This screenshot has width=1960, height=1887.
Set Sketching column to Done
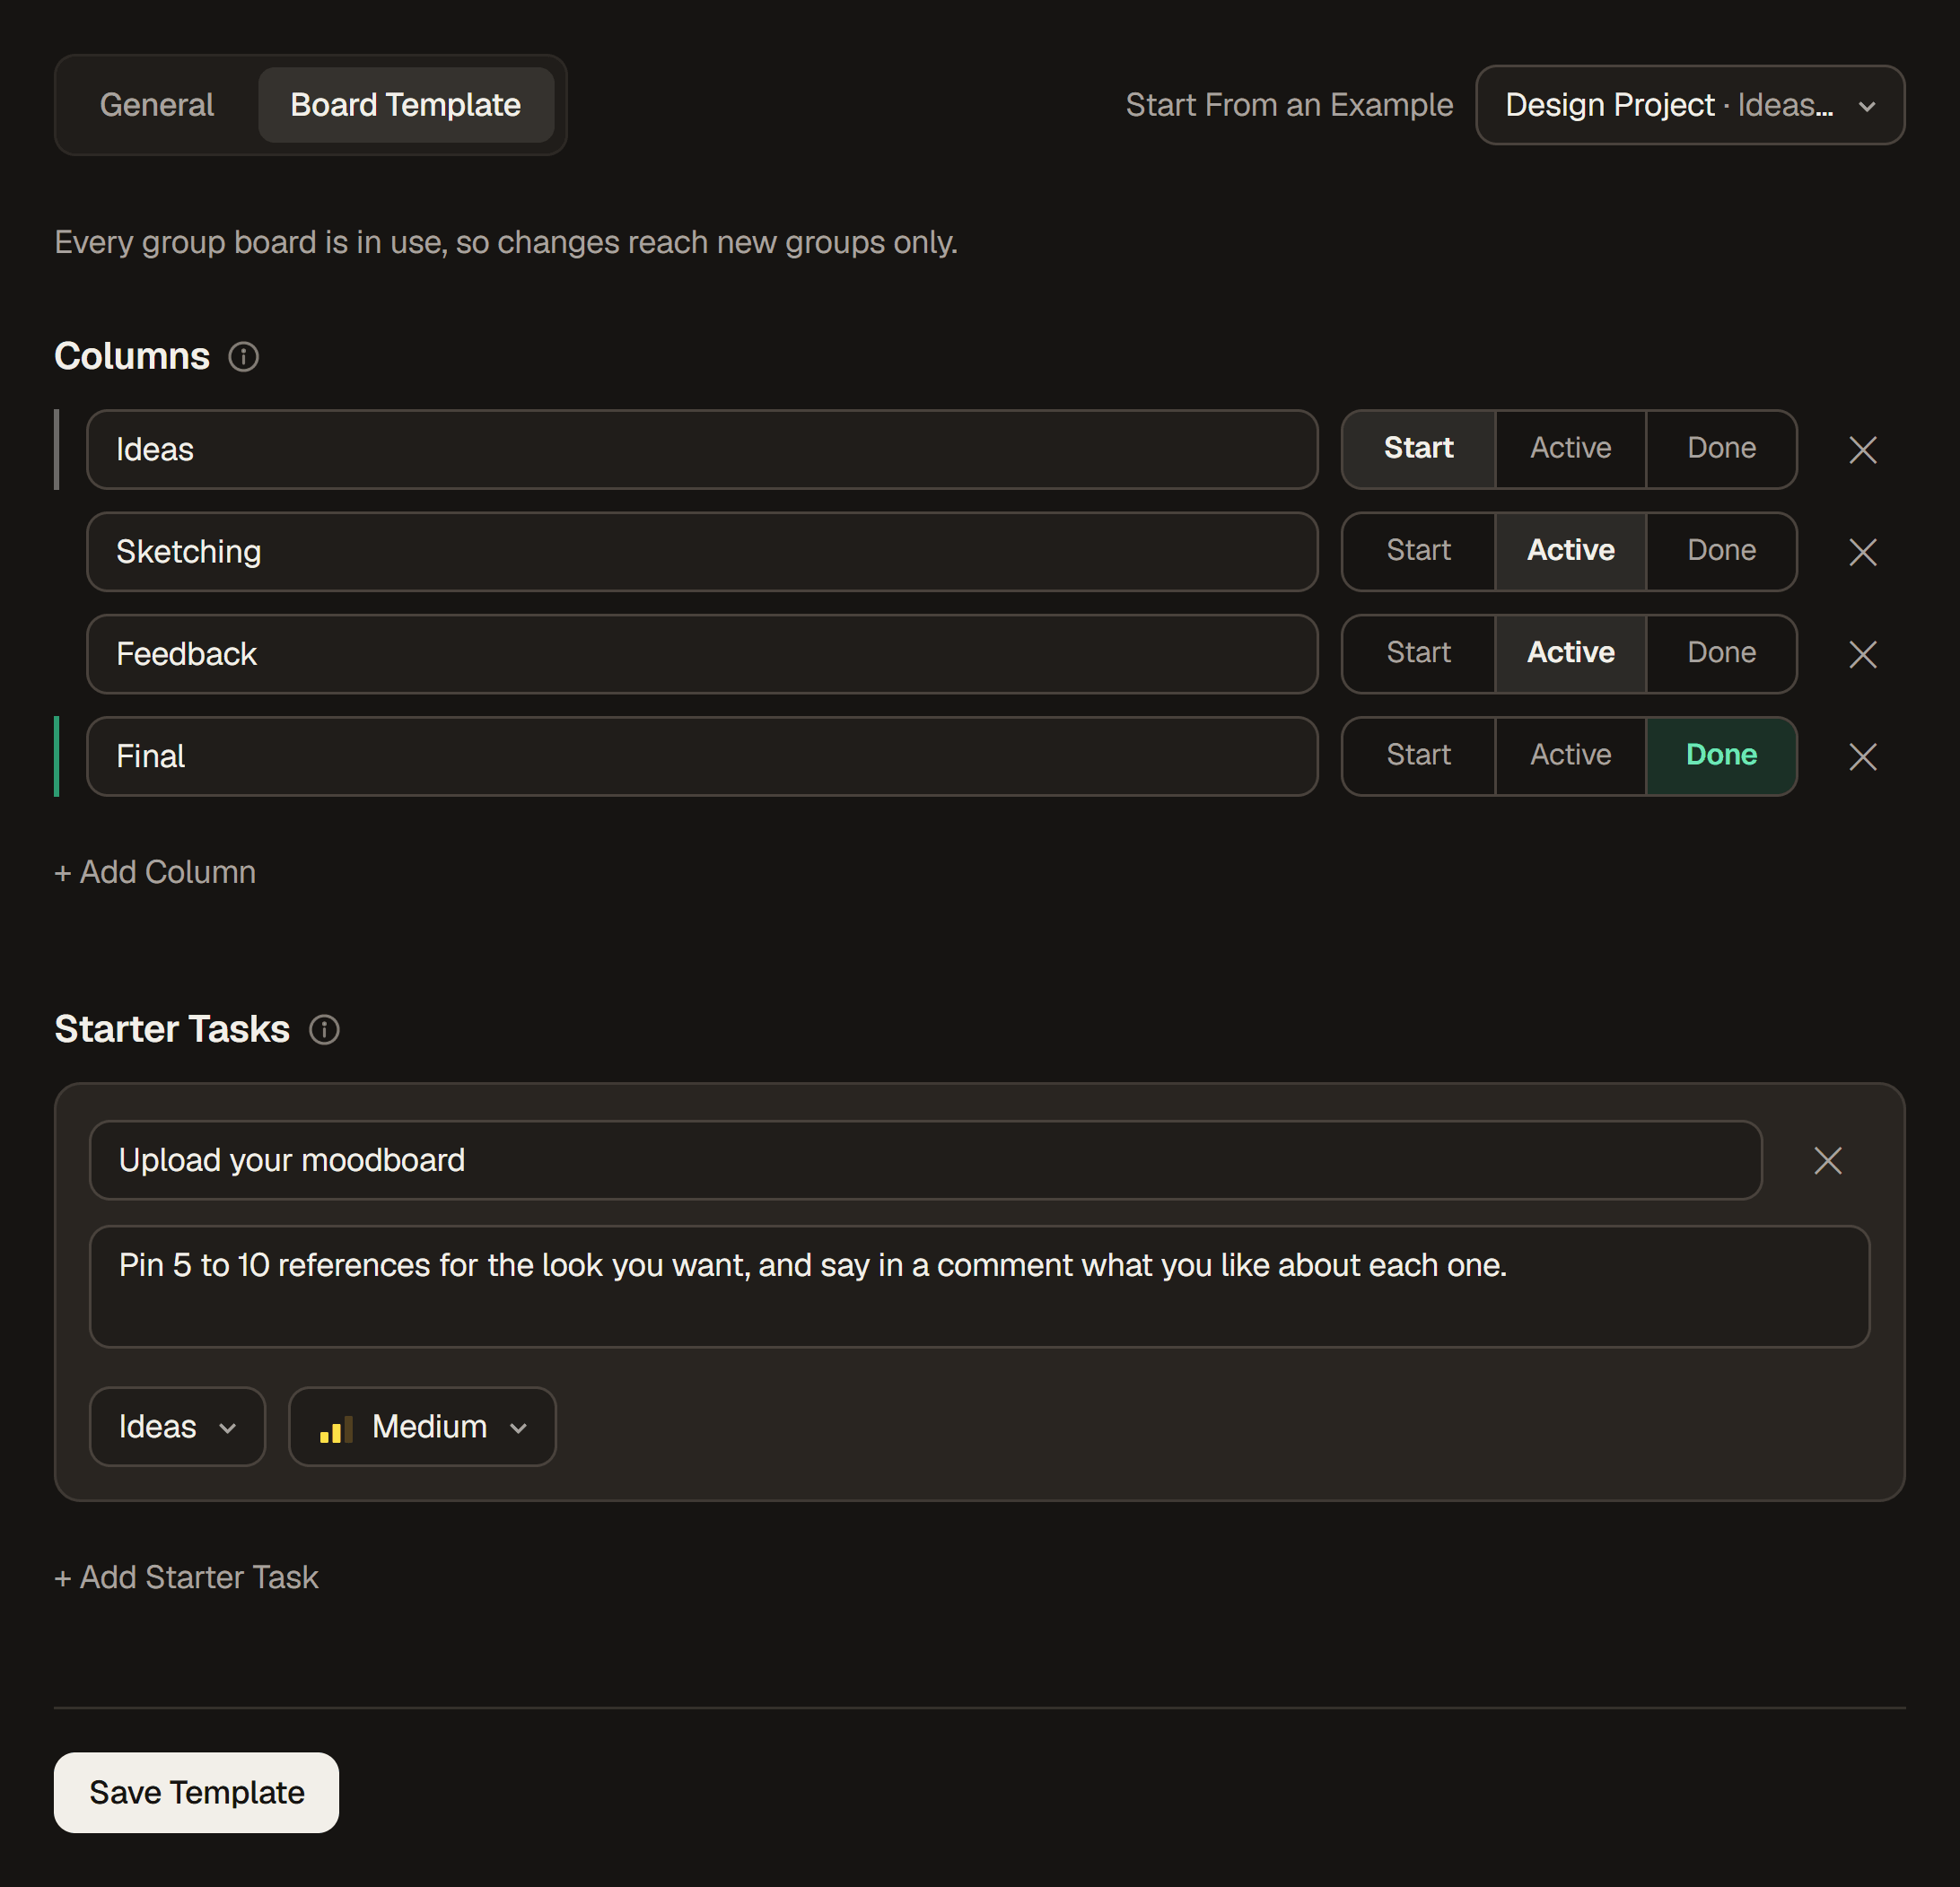tap(1721, 551)
